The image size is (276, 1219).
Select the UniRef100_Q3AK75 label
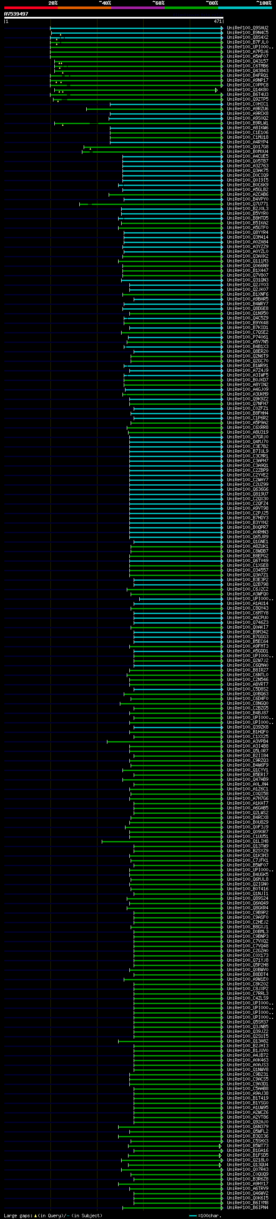[x=248, y=170]
